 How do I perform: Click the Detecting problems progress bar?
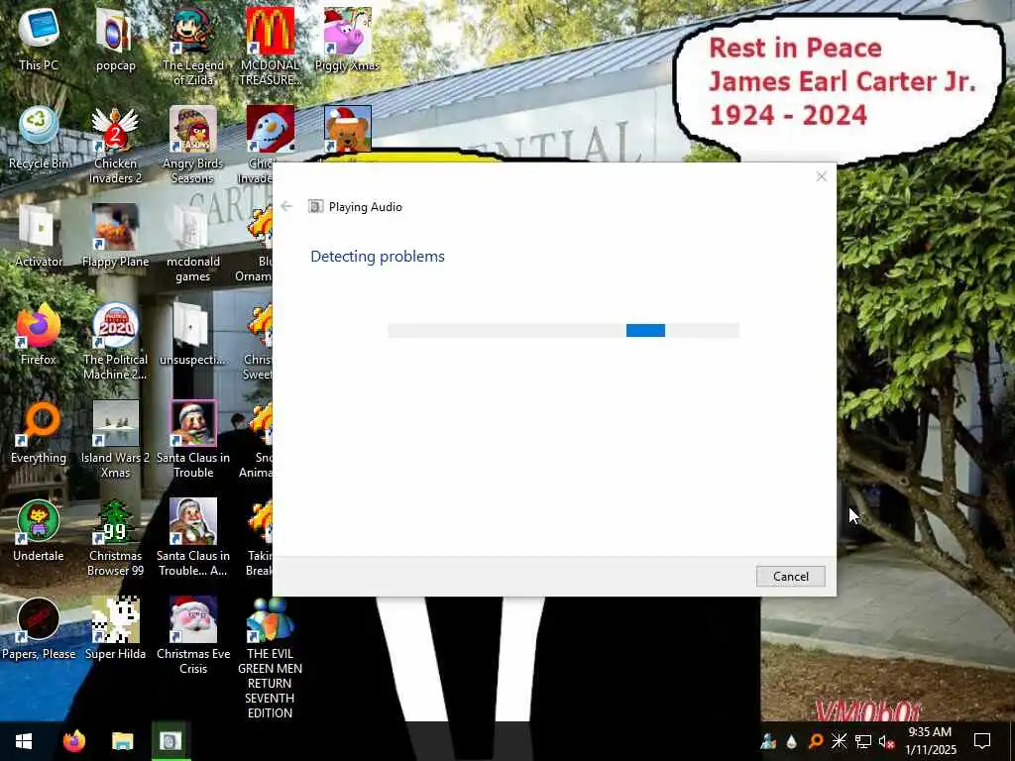563,331
